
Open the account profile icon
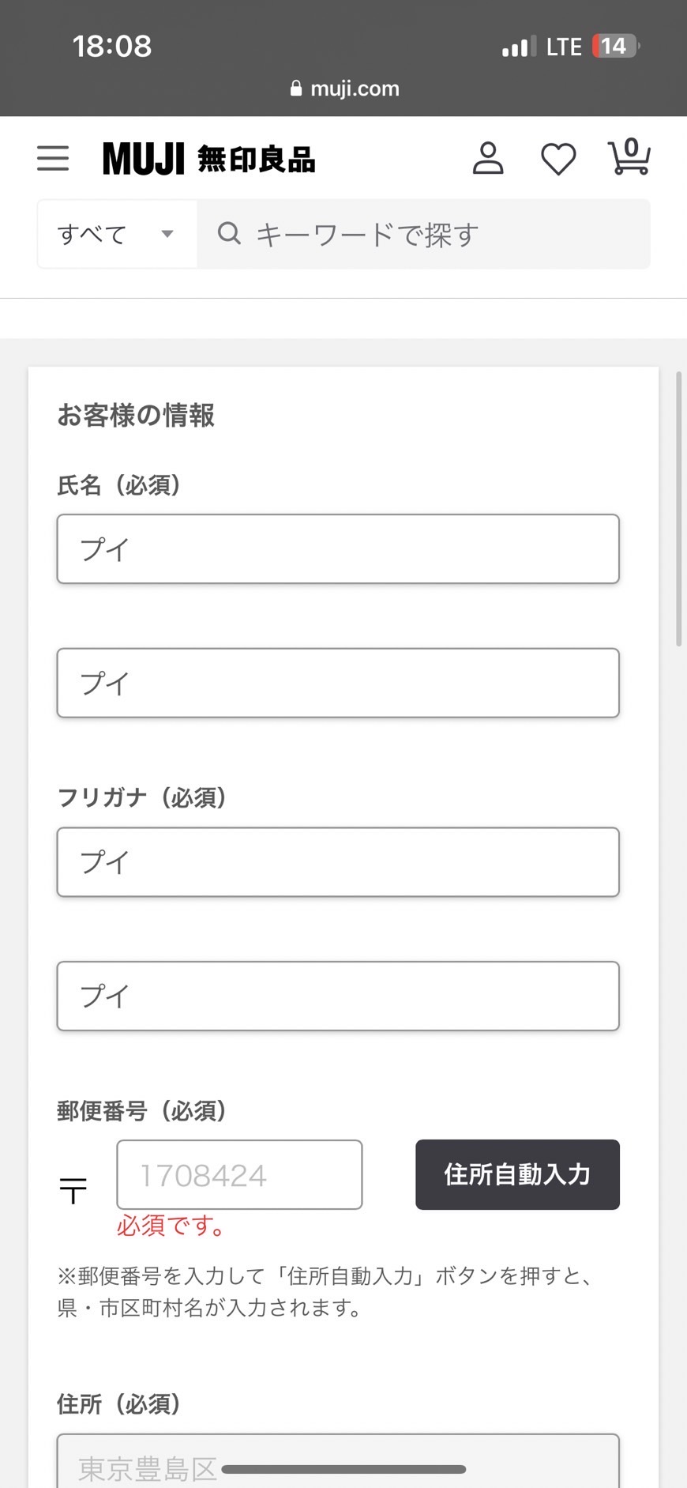(488, 158)
